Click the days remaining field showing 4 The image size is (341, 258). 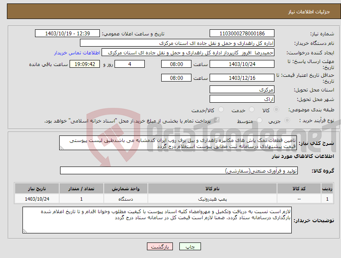(x=130, y=64)
